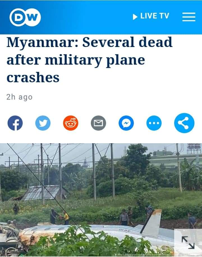This screenshot has height=257, width=202.
Task: Enlarge the photo with the expand-arrows icon
Action: coord(188,242)
